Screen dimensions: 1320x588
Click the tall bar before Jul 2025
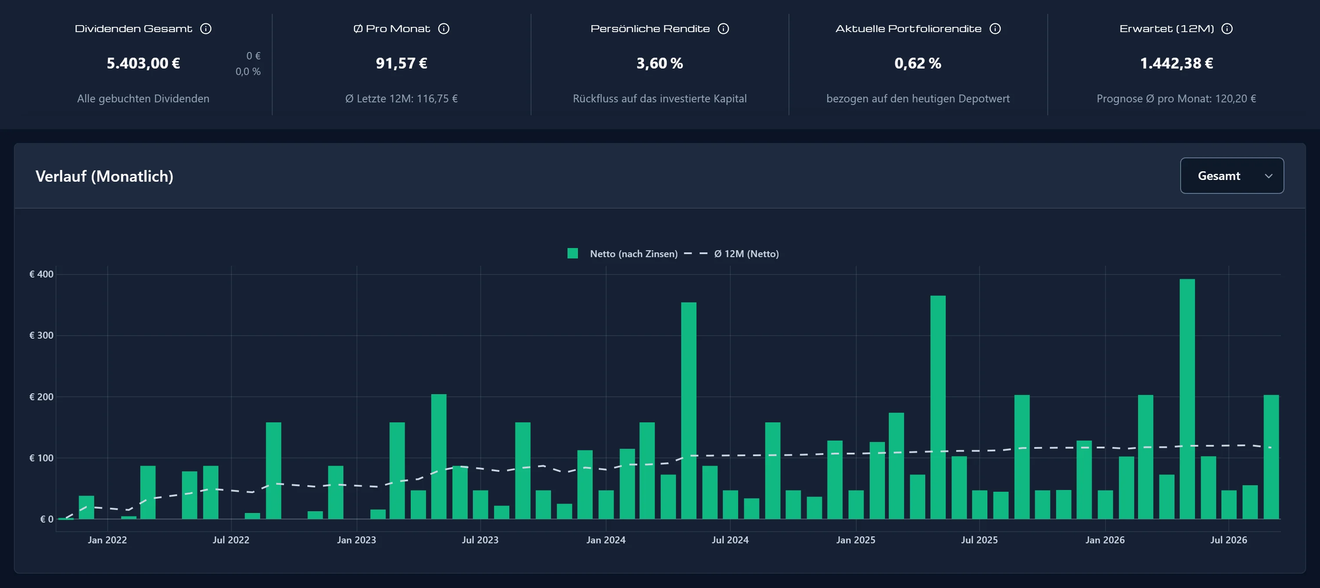[938, 407]
